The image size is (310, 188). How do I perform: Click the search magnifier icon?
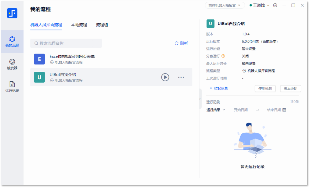(x=36, y=43)
